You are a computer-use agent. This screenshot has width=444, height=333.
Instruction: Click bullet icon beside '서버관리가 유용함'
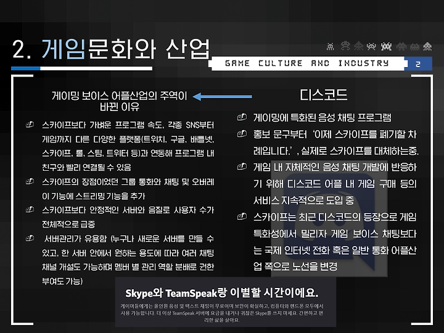(x=30, y=238)
